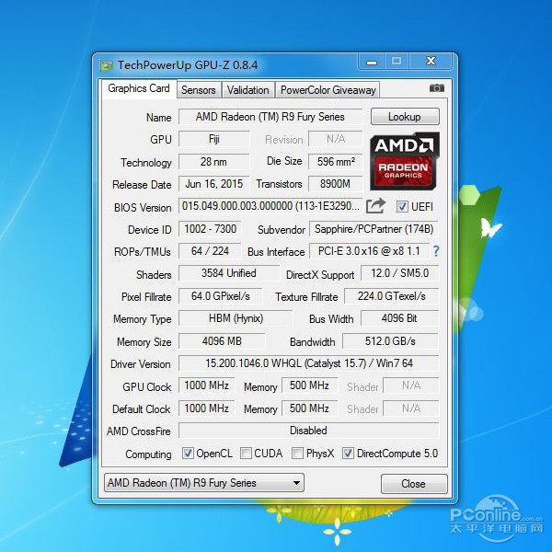Click the Revision N/A field
This screenshot has height=552, width=552.
pyautogui.click(x=335, y=139)
